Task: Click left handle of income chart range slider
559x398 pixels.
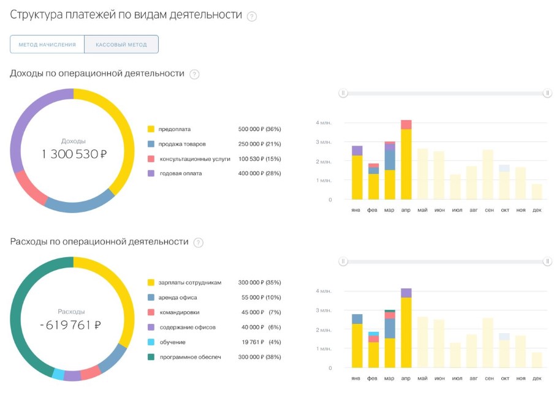Action: tap(344, 93)
